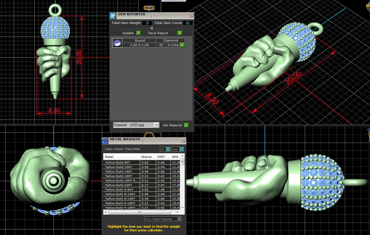Click the DWT column header
Image resolution: width=370 pixels, height=235 pixels.
(163, 157)
